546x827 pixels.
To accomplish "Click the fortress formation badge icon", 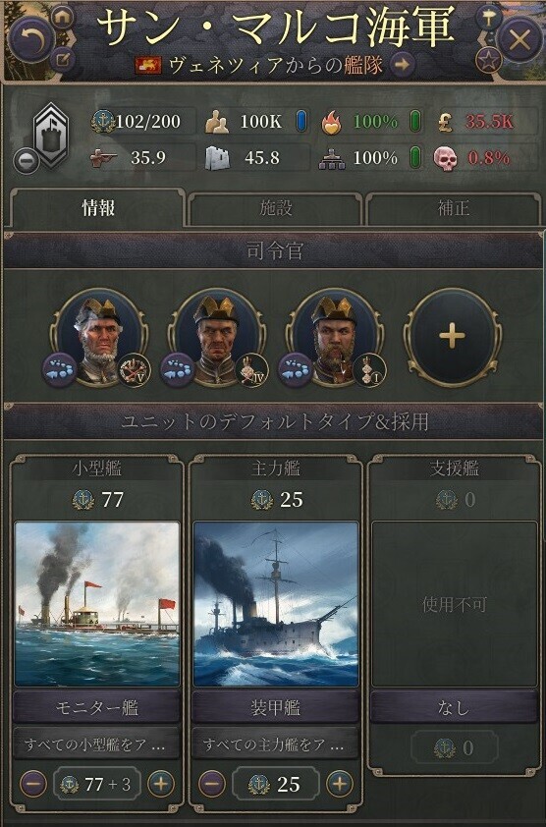I will point(51,134).
